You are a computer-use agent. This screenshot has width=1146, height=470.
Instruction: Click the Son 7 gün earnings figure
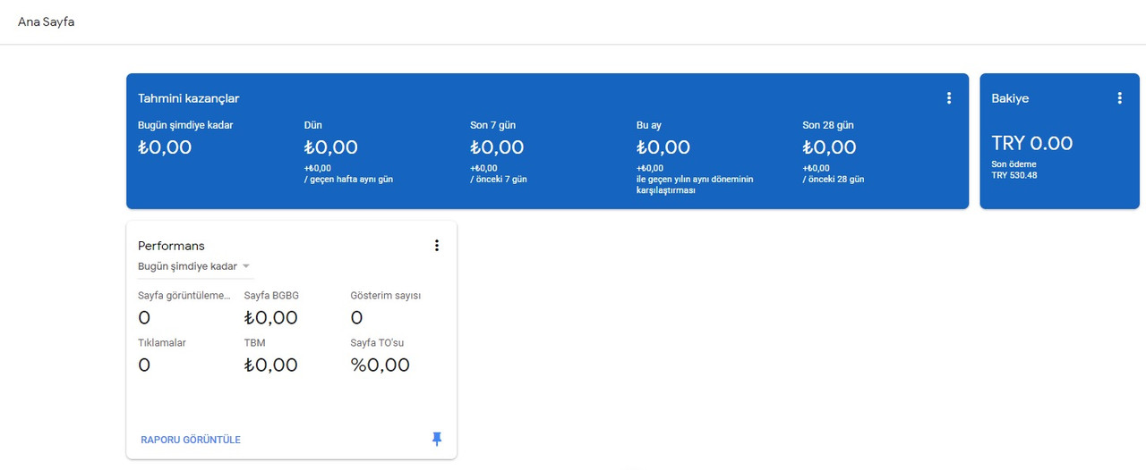click(x=497, y=147)
